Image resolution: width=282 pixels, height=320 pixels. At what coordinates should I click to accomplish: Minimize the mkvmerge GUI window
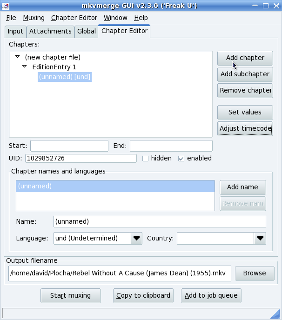pos(255,6)
